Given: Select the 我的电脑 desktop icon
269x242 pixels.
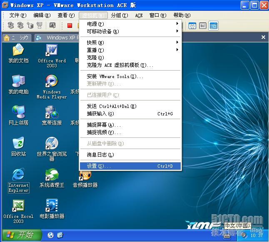Looking at the screenshot, I should pyautogui.click(x=18, y=85).
